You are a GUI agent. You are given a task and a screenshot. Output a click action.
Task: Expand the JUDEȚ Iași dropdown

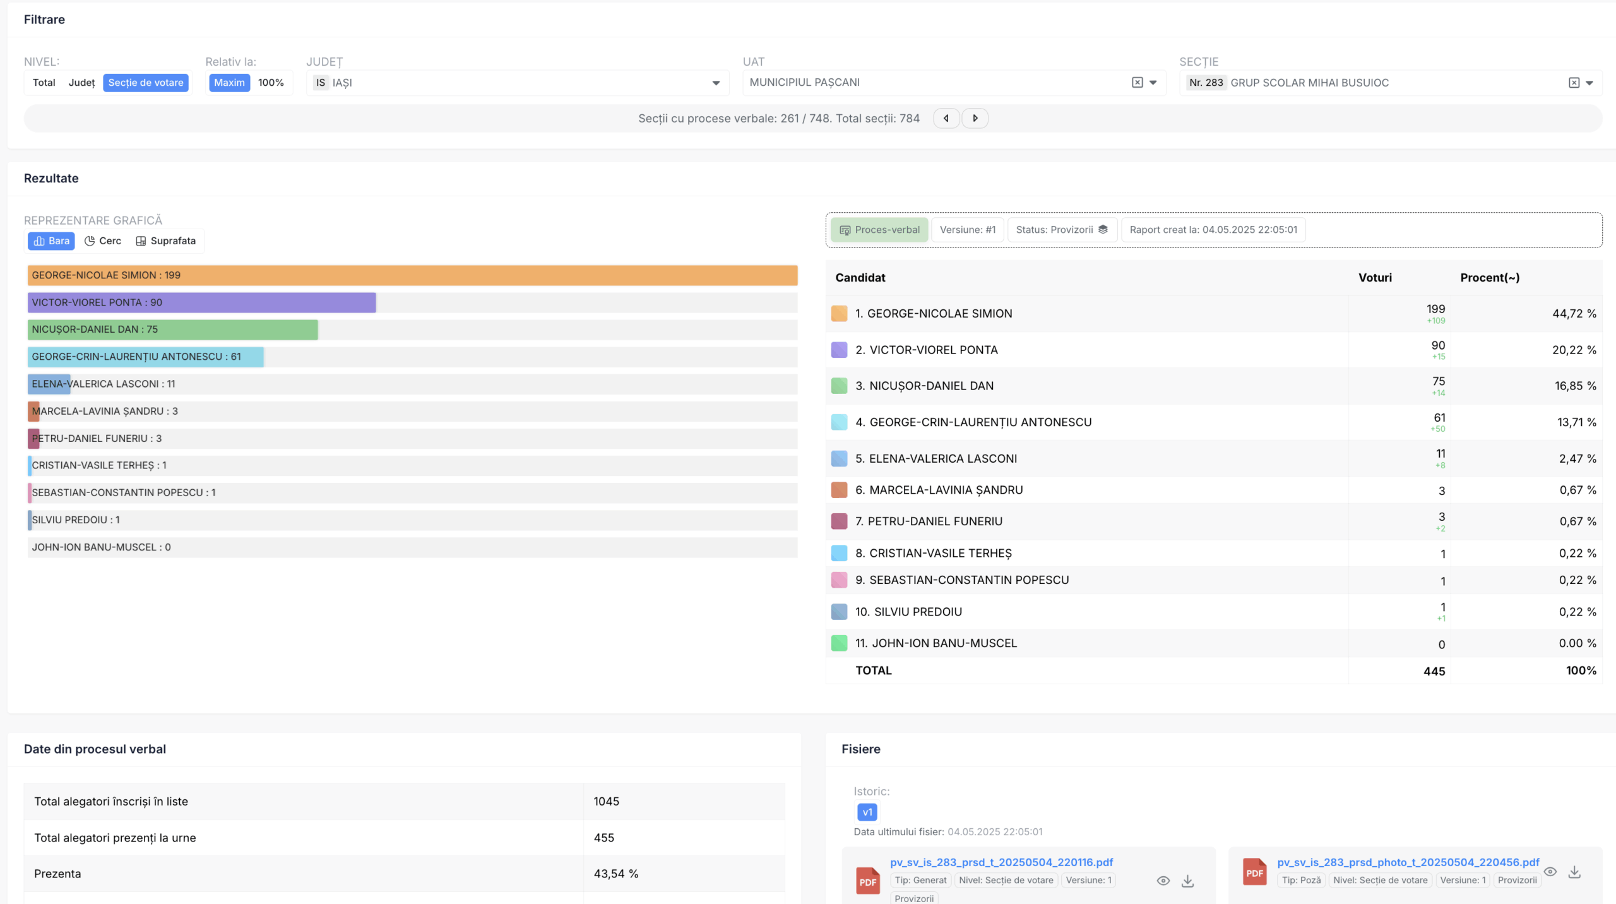pos(716,83)
